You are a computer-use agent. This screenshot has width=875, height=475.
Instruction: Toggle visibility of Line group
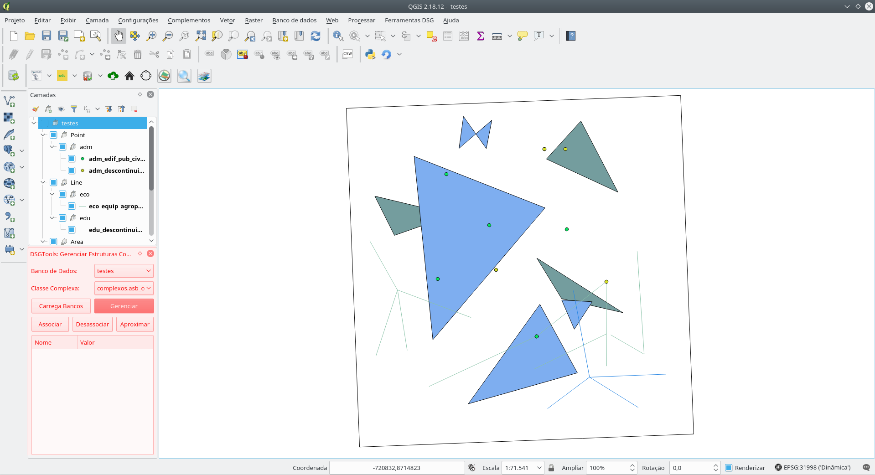point(53,182)
